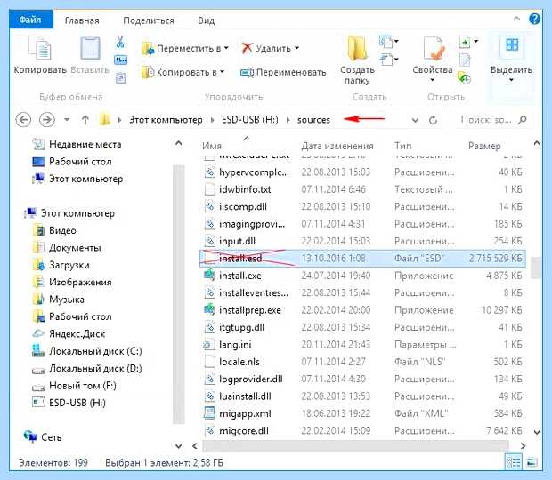
Task: Click the Переименовать button
Action: [x=283, y=72]
